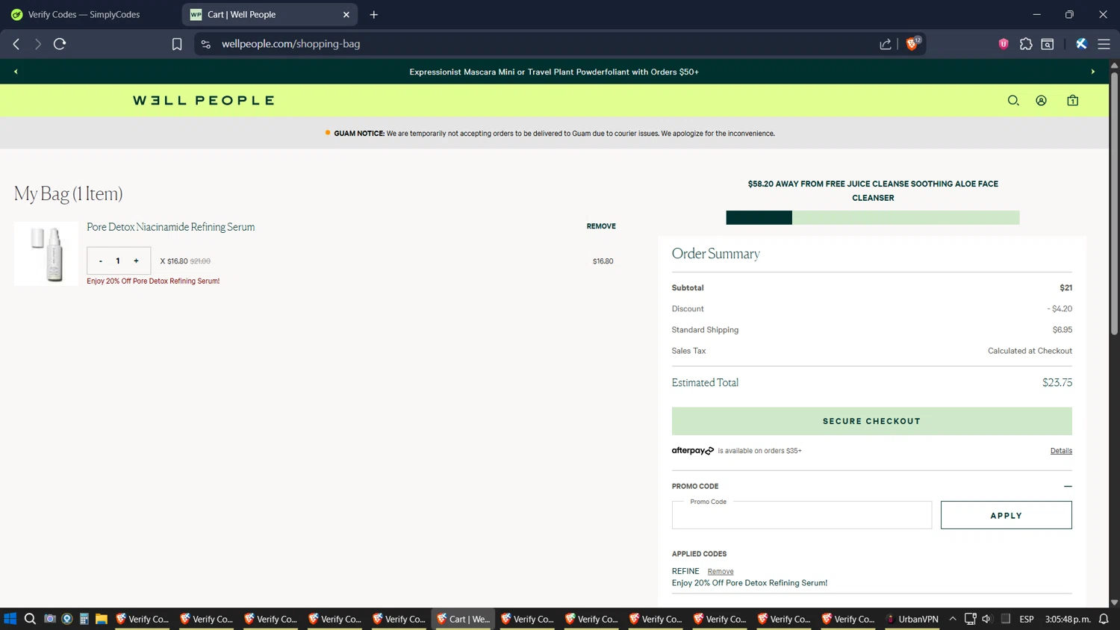Show next promotional banner message
1120x630 pixels.
tap(1092, 72)
